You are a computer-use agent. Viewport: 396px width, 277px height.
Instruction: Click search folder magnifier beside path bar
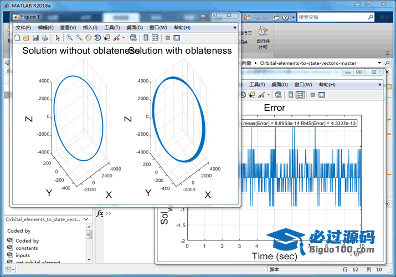pos(387,63)
